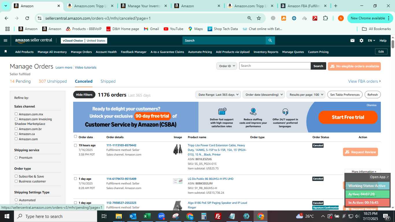Open Automate Pricing menu item
Screen dimensions: 395x222
pyautogui.click(x=200, y=52)
